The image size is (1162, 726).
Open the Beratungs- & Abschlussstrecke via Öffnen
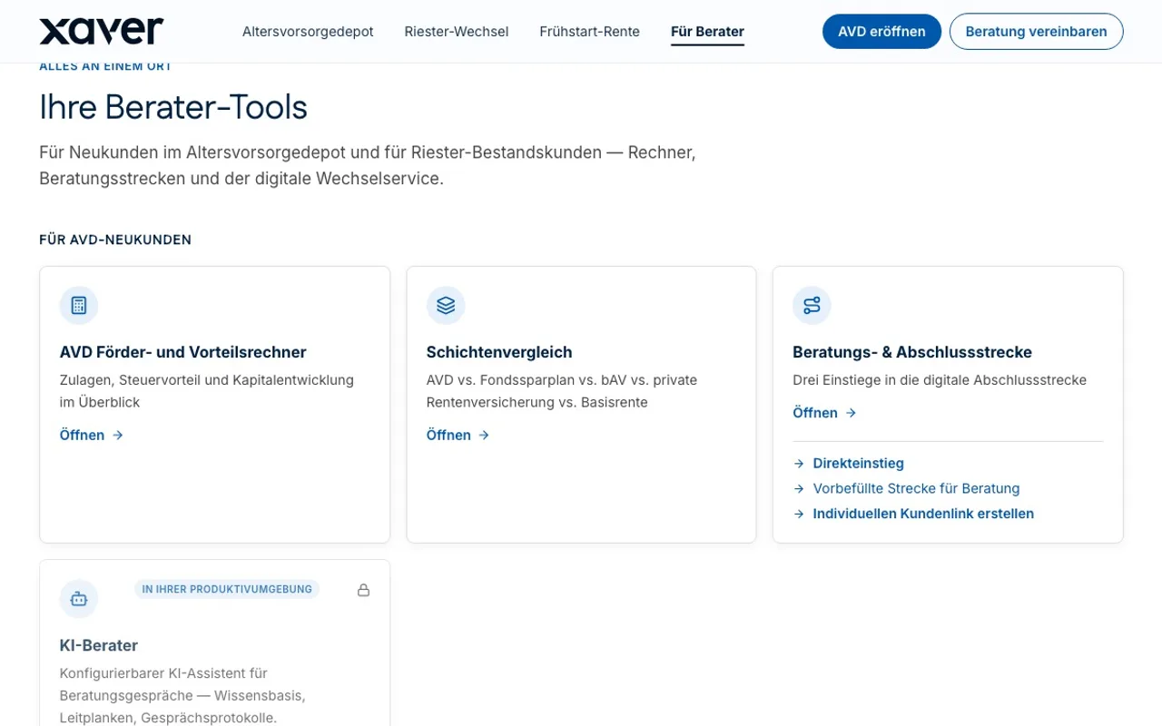(x=824, y=413)
